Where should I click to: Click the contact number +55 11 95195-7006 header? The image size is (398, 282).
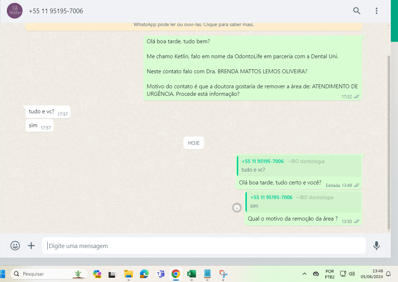click(56, 11)
